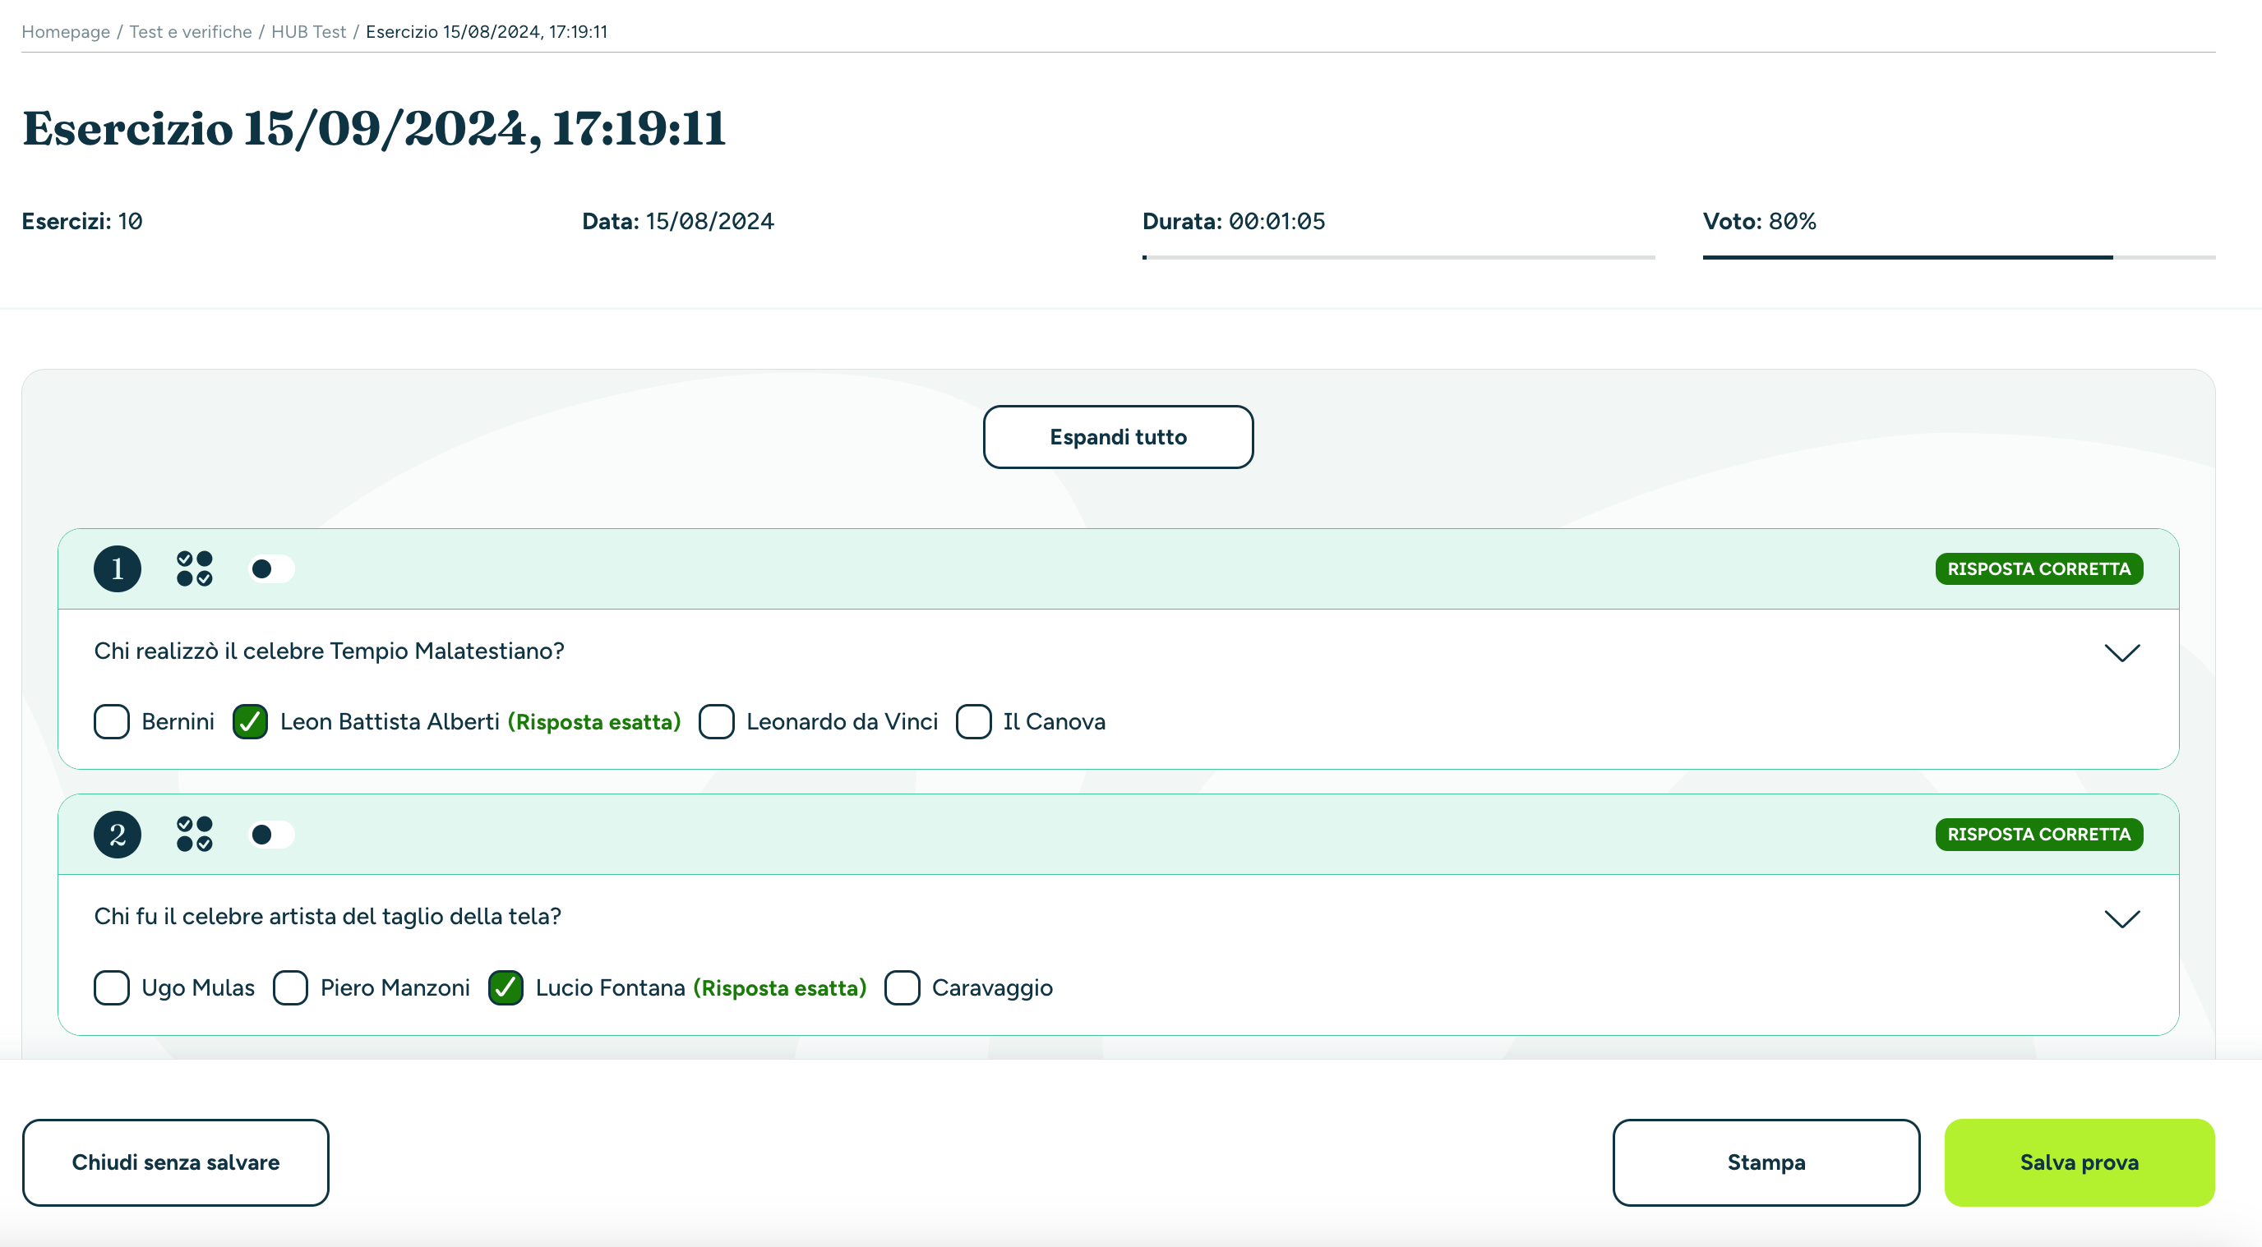Uncheck the Lucio Fontana checkbox
This screenshot has height=1247, width=2262.
point(505,987)
